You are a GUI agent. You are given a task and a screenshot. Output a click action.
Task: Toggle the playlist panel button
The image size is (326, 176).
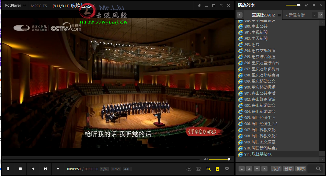pos(218,169)
